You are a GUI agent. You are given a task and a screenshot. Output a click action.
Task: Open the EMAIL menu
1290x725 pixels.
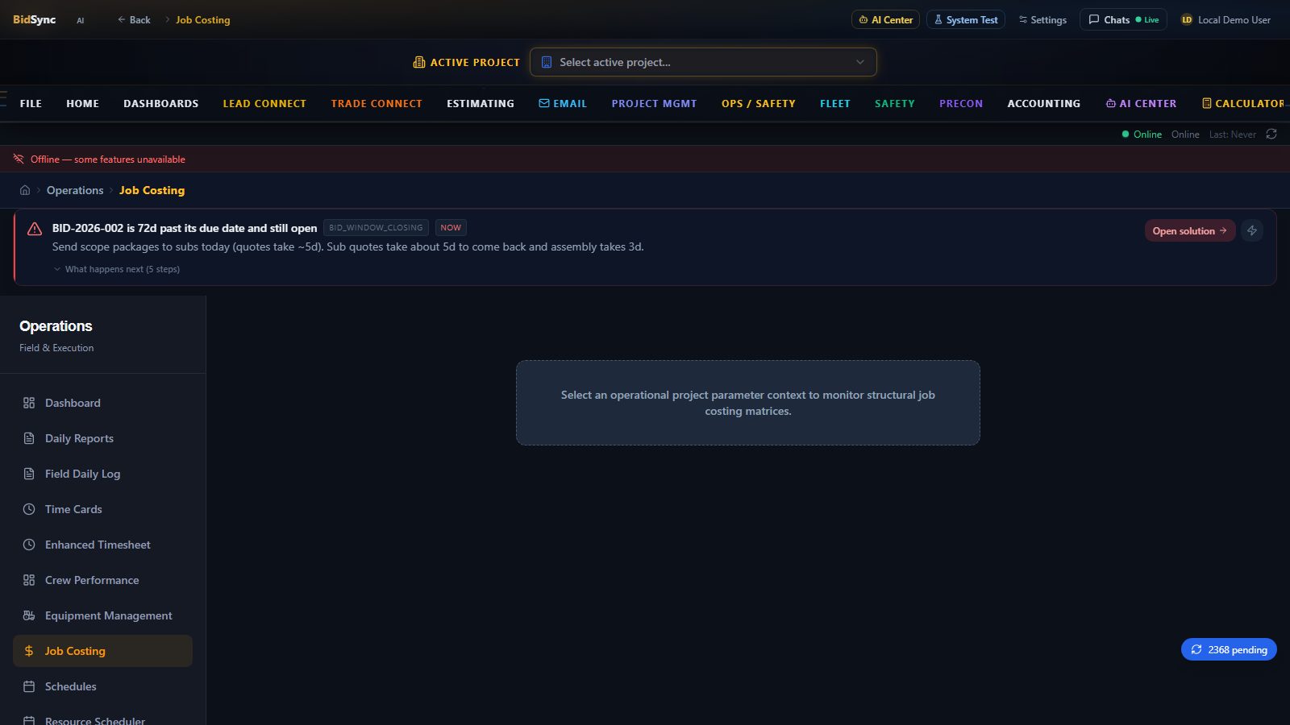click(x=563, y=103)
